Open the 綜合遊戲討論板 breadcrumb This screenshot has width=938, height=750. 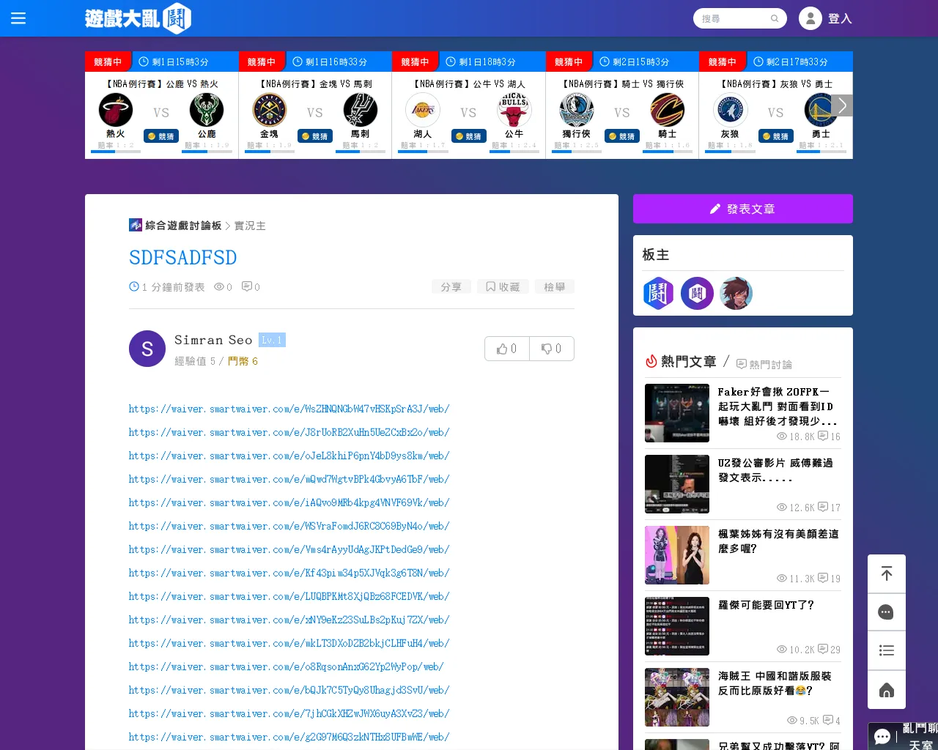tap(182, 226)
